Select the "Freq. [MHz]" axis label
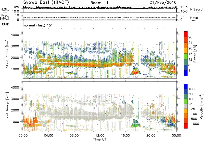This screenshot has width=204, height=141. (x=5, y=17)
